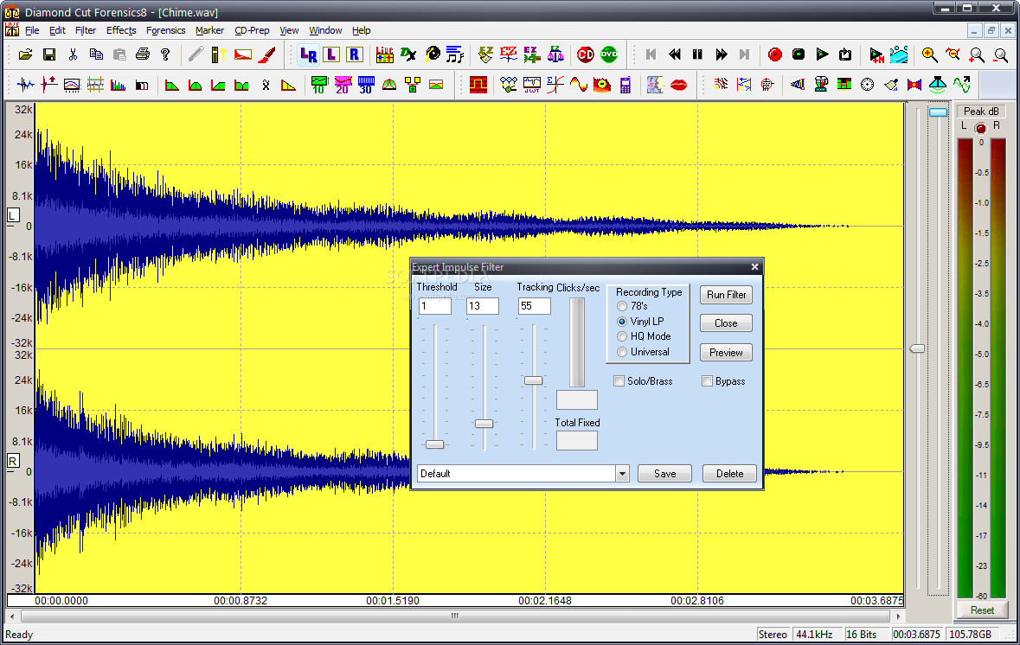Click the question mark help icon
Viewport: 1020px width, 645px height.
(x=165, y=54)
